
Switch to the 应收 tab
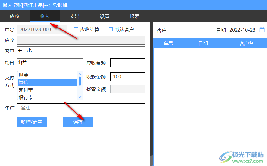[x=15, y=16]
